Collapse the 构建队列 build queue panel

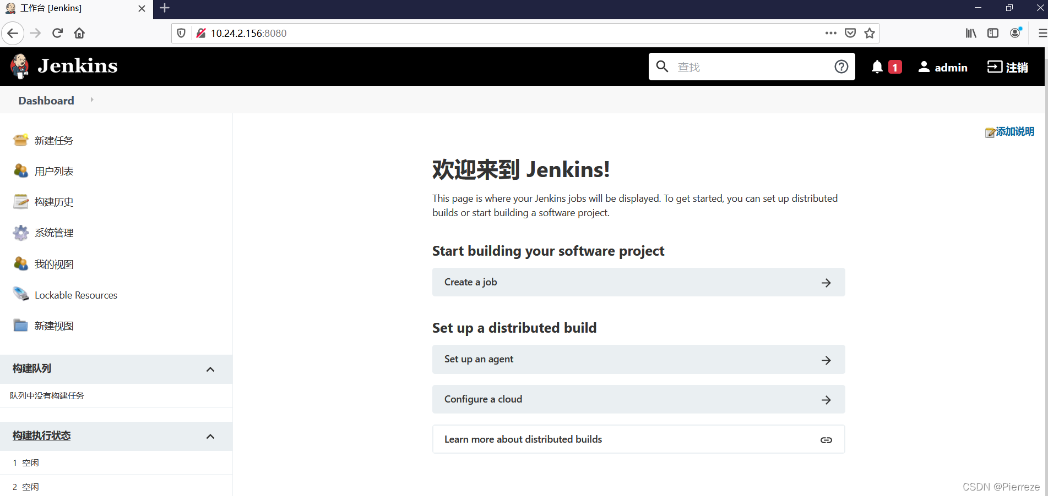tap(210, 369)
